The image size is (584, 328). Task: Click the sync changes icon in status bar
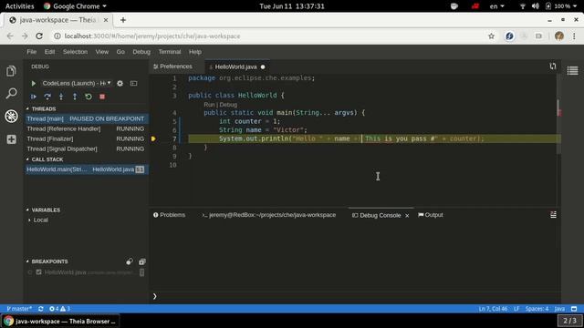point(40,309)
